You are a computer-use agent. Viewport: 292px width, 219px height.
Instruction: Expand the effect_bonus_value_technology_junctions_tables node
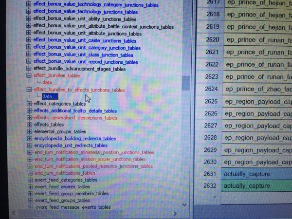(29, 12)
